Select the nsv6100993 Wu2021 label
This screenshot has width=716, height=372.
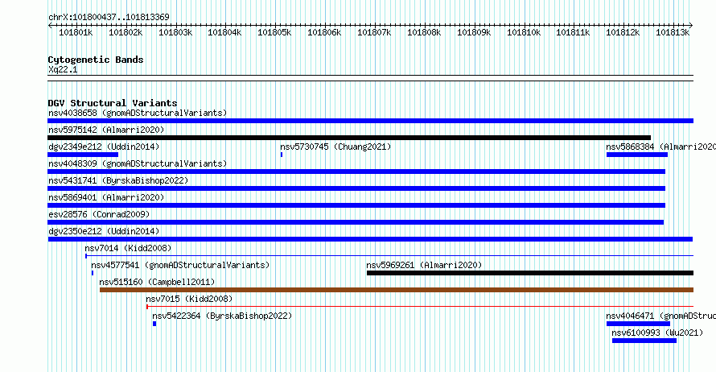click(x=657, y=333)
